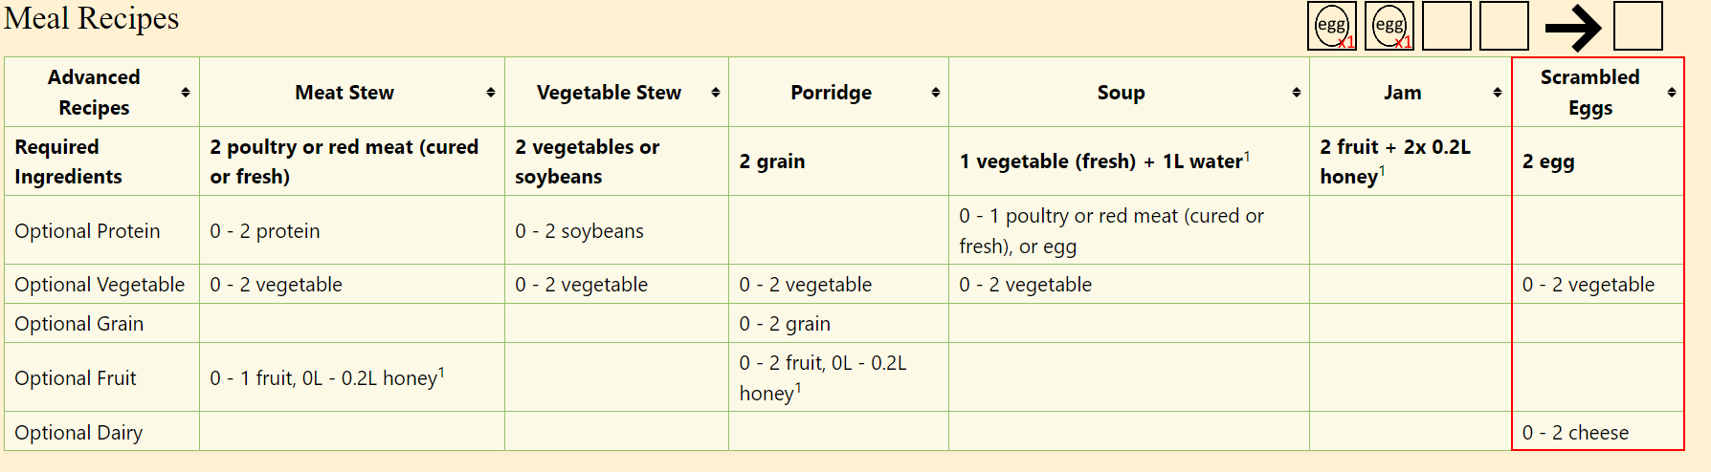Select the Soup column header
The width and height of the screenshot is (1711, 472).
coord(1121,93)
